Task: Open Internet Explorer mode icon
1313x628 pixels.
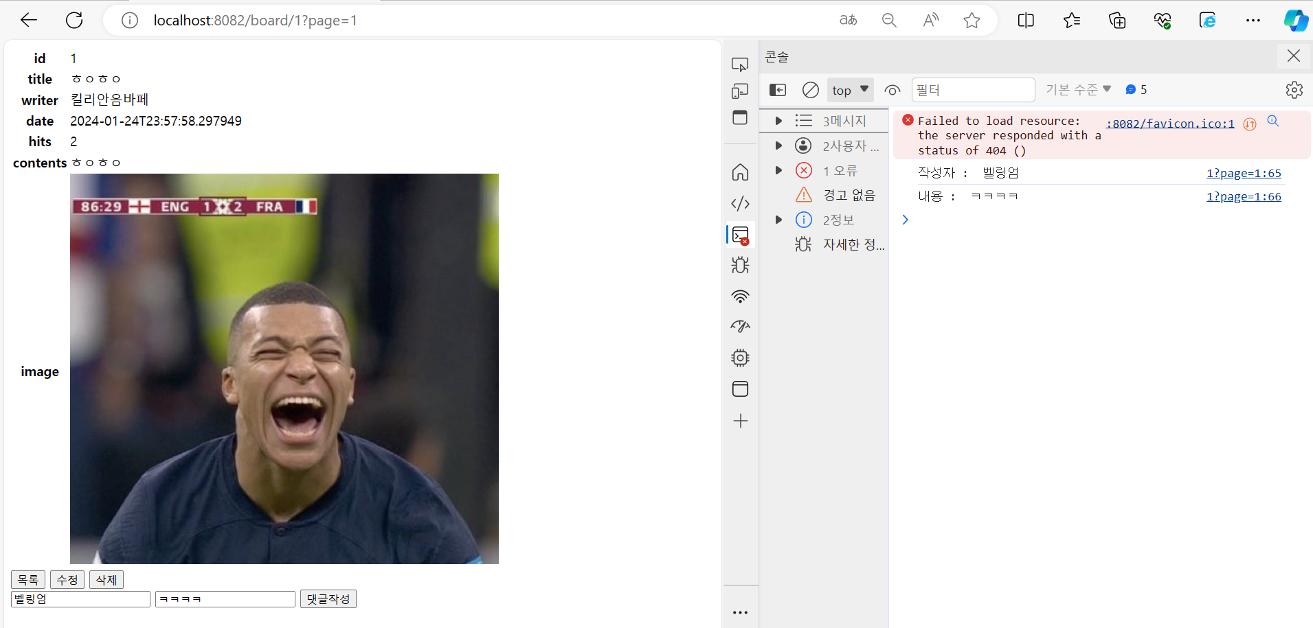Action: pos(1208,21)
